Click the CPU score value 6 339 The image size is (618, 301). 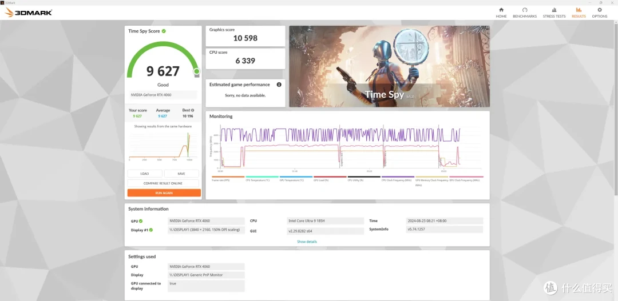(x=245, y=61)
